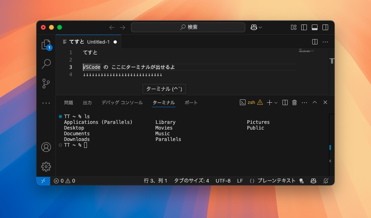Expand the Copilot dropdown chevron in title bar
This screenshot has width=371, height=218.
(260, 28)
